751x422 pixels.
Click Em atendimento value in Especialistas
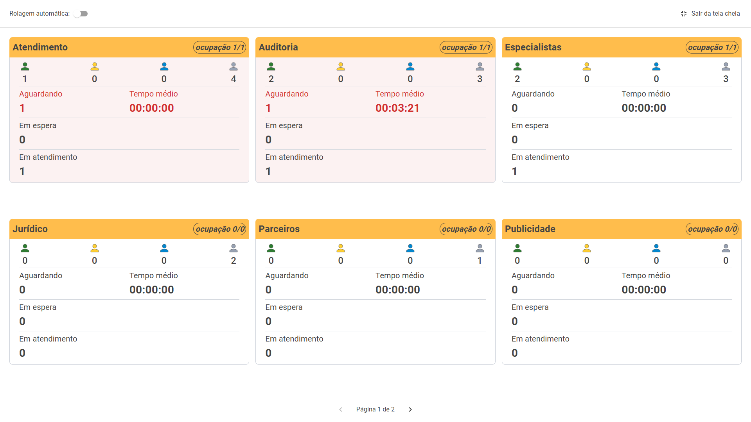tap(515, 172)
